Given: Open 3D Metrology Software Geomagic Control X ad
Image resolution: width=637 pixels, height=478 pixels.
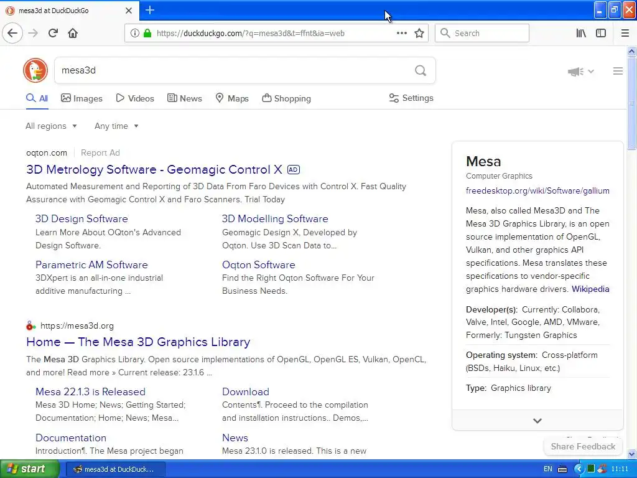Looking at the screenshot, I should click(x=154, y=169).
